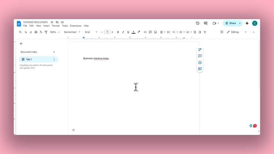The height and width of the screenshot is (154, 274).
Task: Click the Share button
Action: pos(231,23)
